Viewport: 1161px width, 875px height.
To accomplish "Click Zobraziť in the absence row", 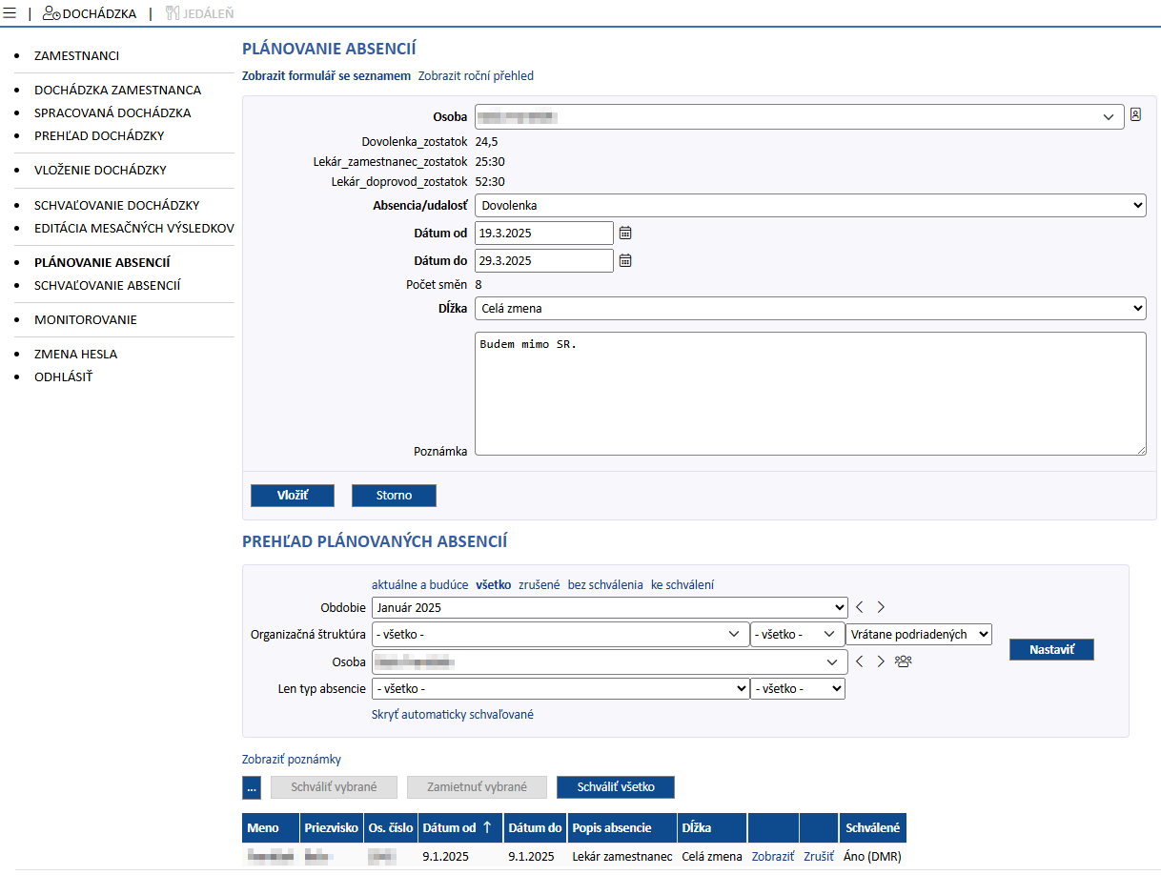I will (x=772, y=857).
